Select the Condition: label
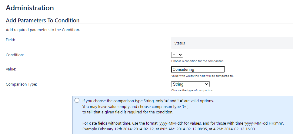Viewport: 293px width, 137px height. [x=15, y=55]
